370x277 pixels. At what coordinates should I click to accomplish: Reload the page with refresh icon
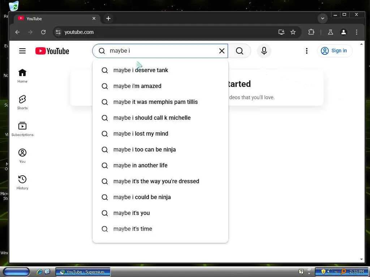click(43, 32)
